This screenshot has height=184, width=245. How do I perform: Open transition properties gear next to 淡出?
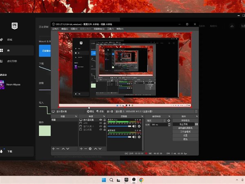(x=169, y=121)
